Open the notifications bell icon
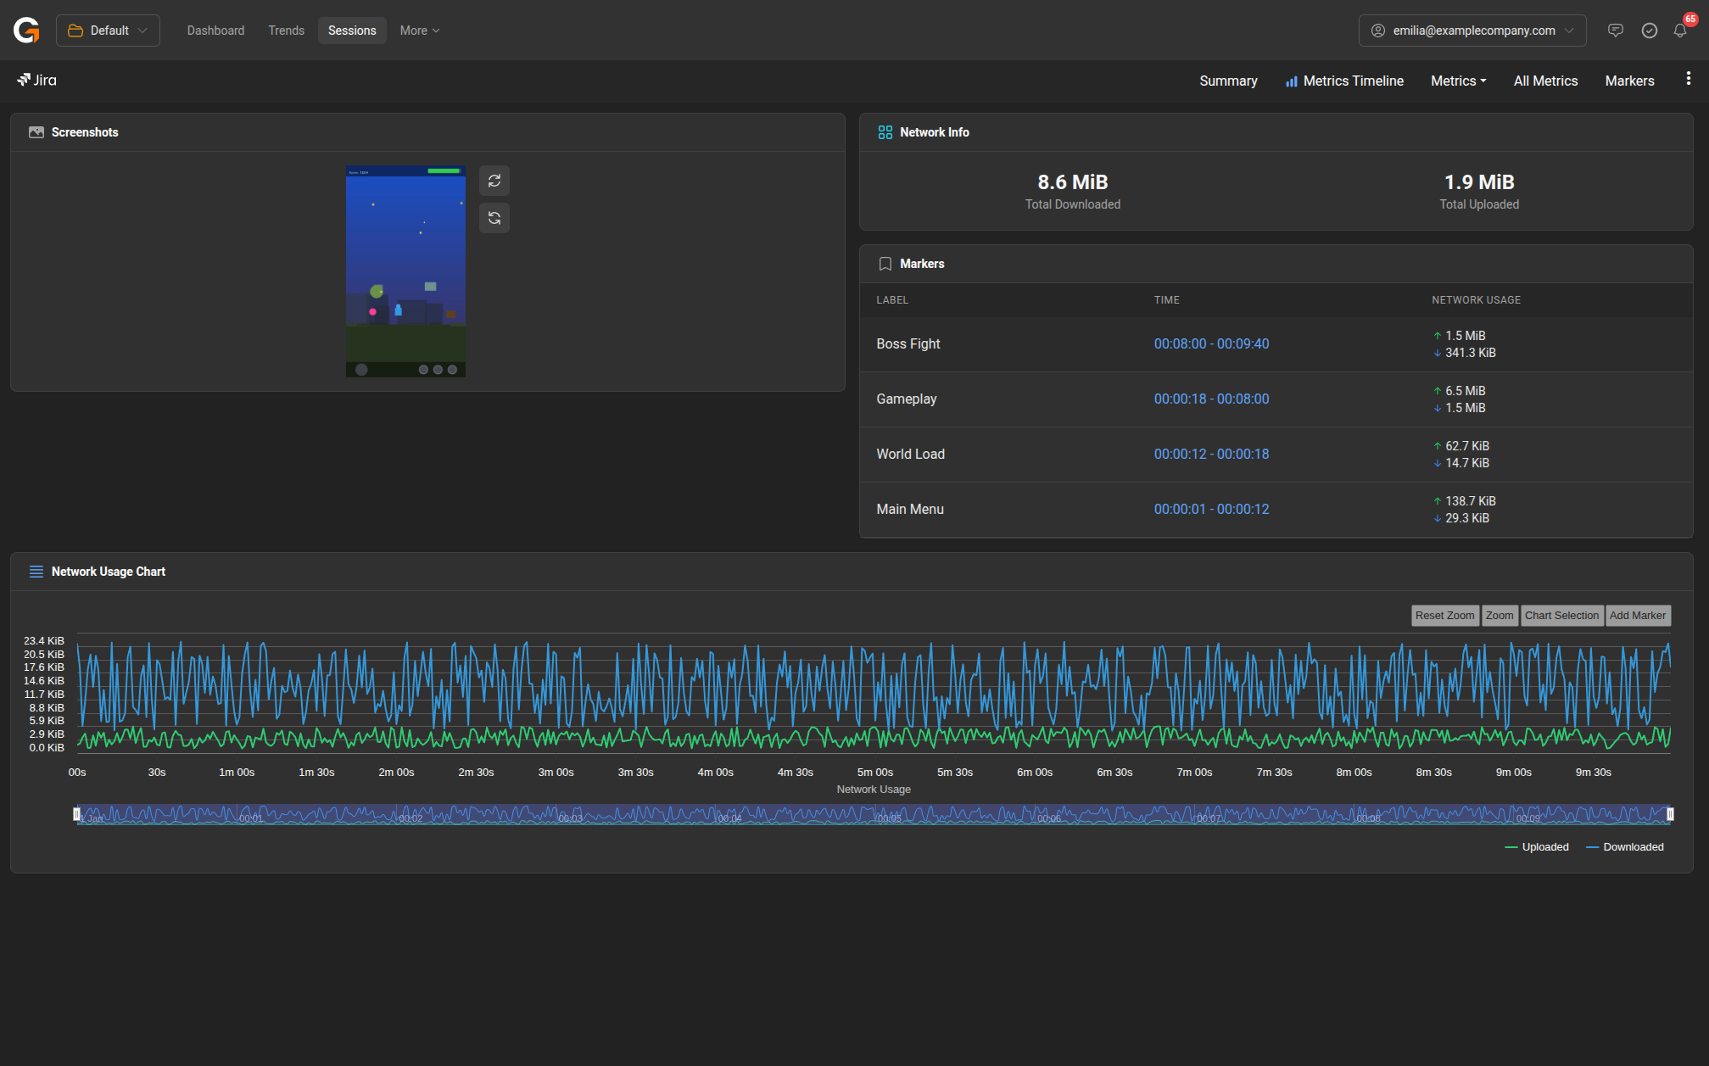The image size is (1709, 1066). [x=1679, y=31]
